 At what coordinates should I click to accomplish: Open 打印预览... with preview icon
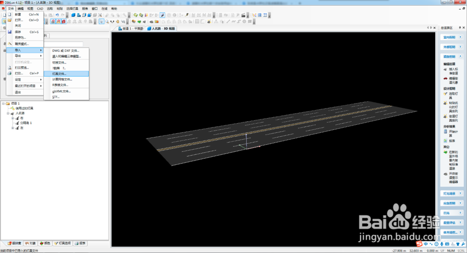(25, 68)
